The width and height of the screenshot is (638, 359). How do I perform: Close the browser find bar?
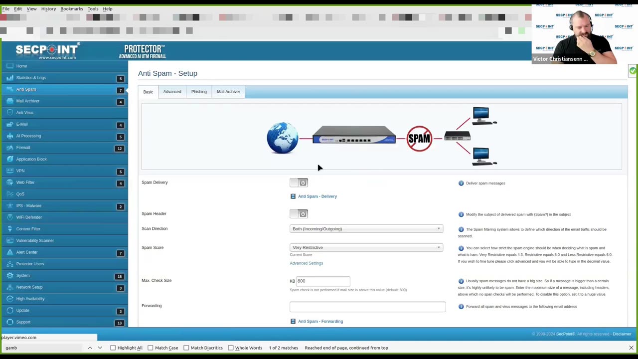click(631, 348)
